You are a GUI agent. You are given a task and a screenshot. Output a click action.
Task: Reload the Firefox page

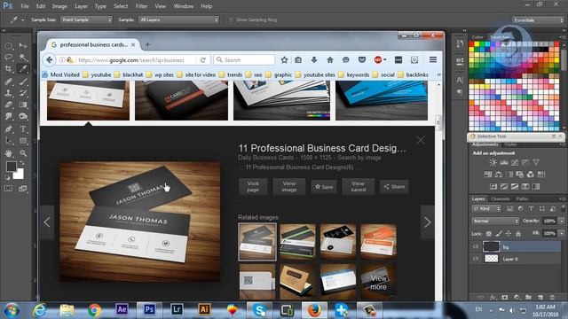click(203, 60)
